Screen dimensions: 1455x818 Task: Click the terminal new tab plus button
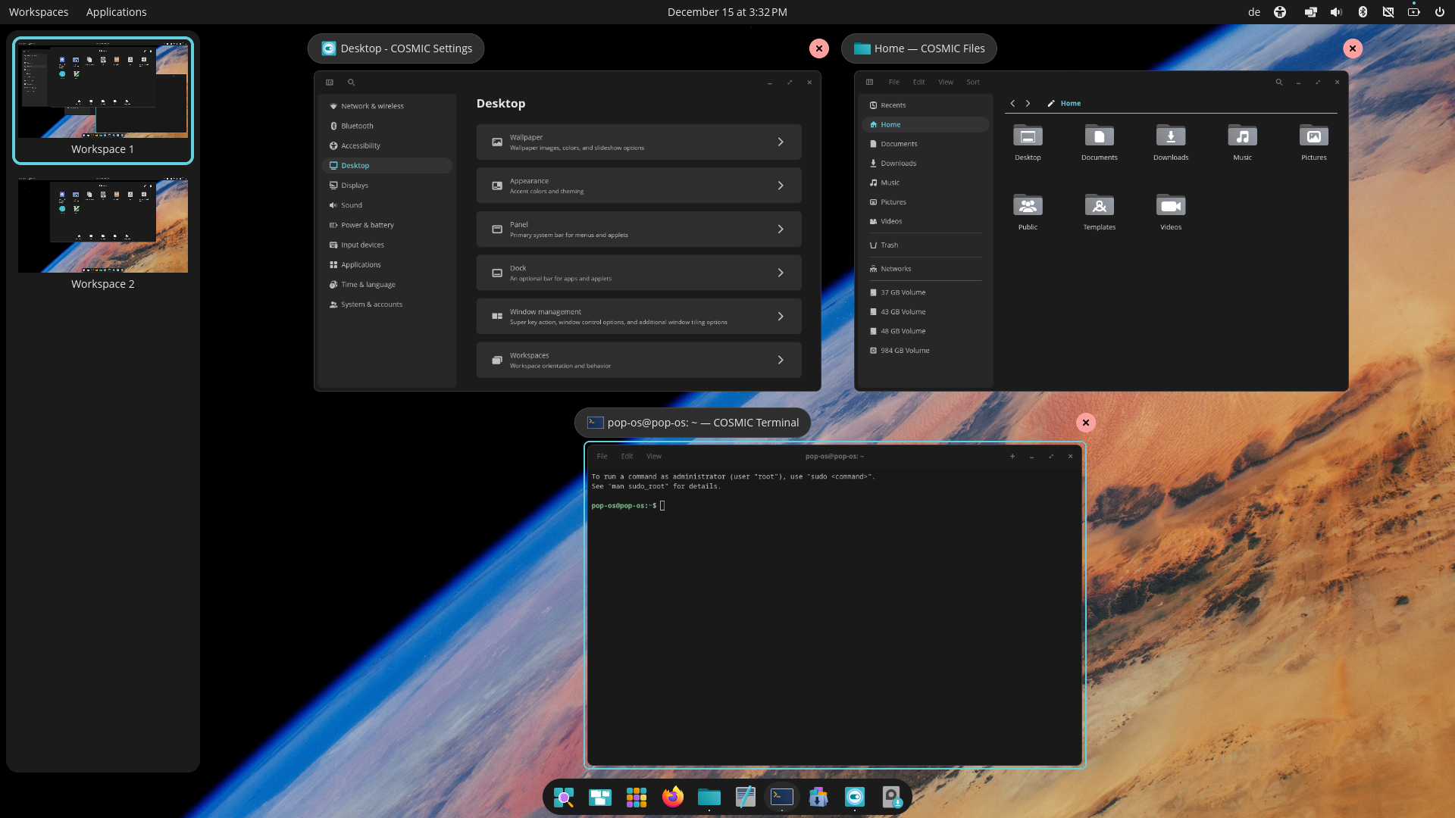(1012, 457)
